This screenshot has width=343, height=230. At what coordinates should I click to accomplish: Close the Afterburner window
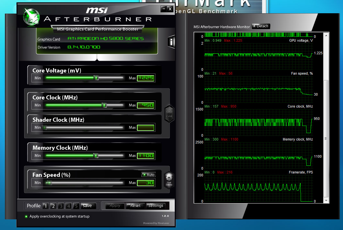[170, 9]
